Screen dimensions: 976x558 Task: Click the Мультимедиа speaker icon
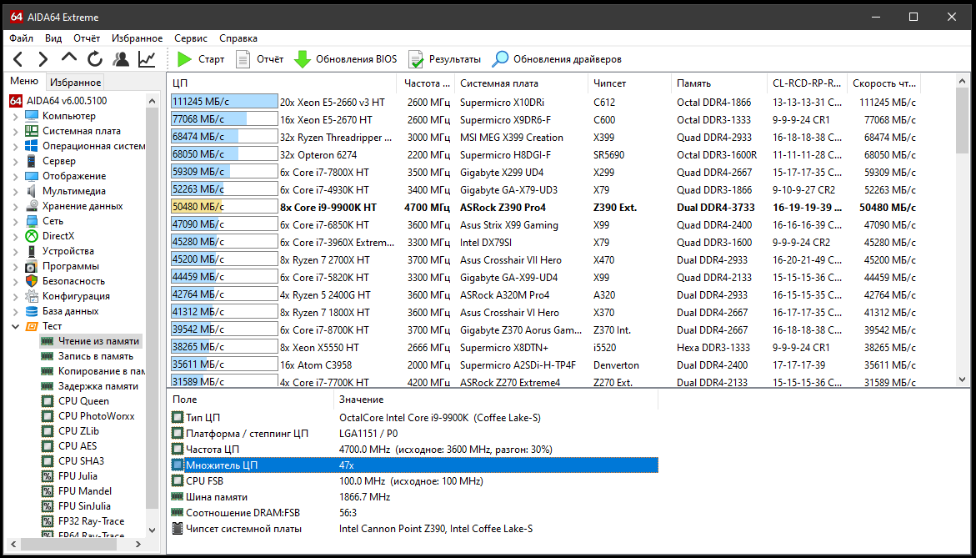coord(32,191)
